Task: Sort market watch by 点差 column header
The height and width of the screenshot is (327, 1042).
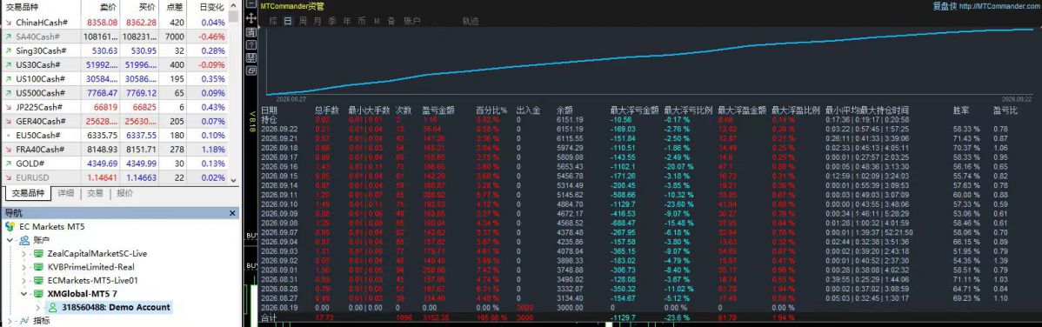Action: pyautogui.click(x=174, y=7)
